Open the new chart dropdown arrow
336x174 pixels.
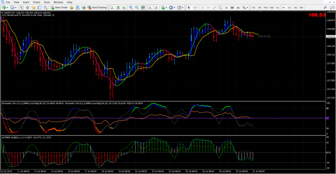point(8,8)
